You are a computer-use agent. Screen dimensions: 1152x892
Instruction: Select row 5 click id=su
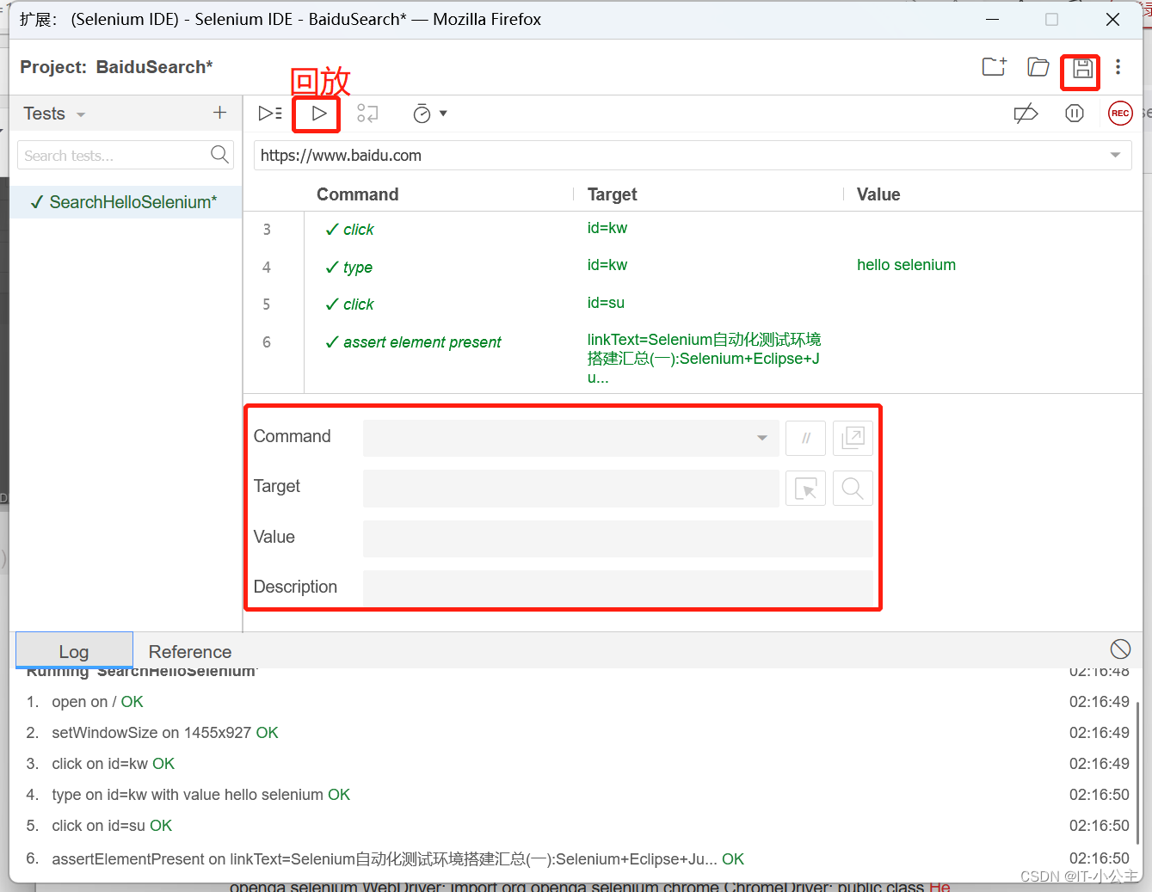coord(693,304)
